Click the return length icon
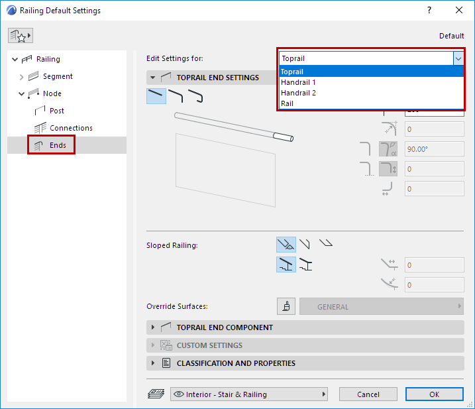The height and width of the screenshot is (409, 475). [x=388, y=188]
